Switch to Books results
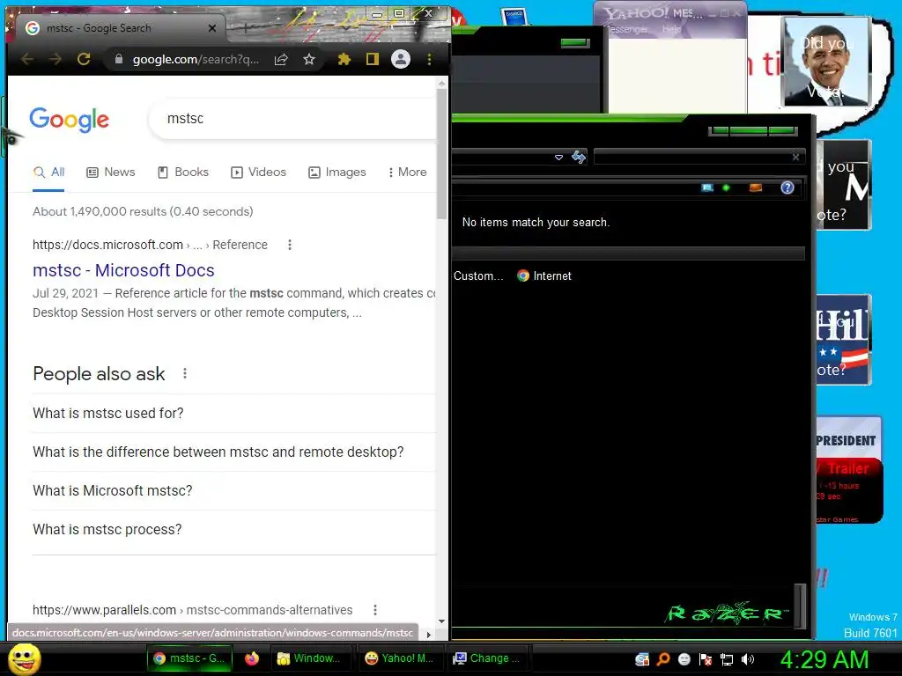The height and width of the screenshot is (676, 902). click(x=183, y=172)
